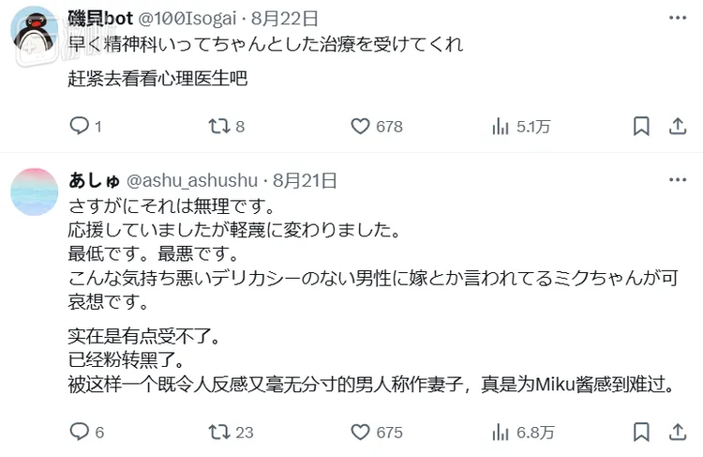Open the 8月22日 tweet timestamp
The height and width of the screenshot is (457, 703).
pyautogui.click(x=285, y=19)
